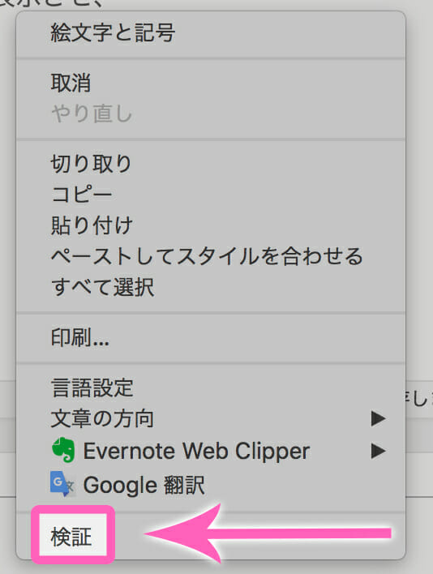
Task: Choose the Evernote Web Clipper label
Action: point(196,451)
